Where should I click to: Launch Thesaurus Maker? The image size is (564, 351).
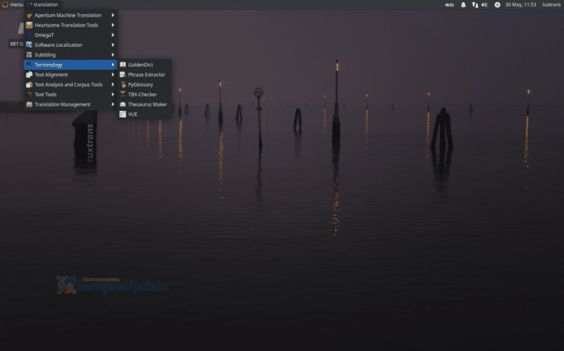point(145,104)
